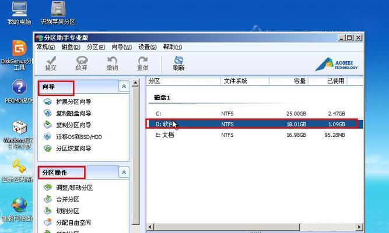This screenshot has height=233, width=389.
Task: Open the 向导(W) menu
Action: click(x=121, y=47)
